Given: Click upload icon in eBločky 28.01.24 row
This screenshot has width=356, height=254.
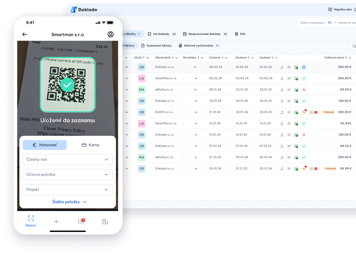Looking at the screenshot, I should [282, 90].
